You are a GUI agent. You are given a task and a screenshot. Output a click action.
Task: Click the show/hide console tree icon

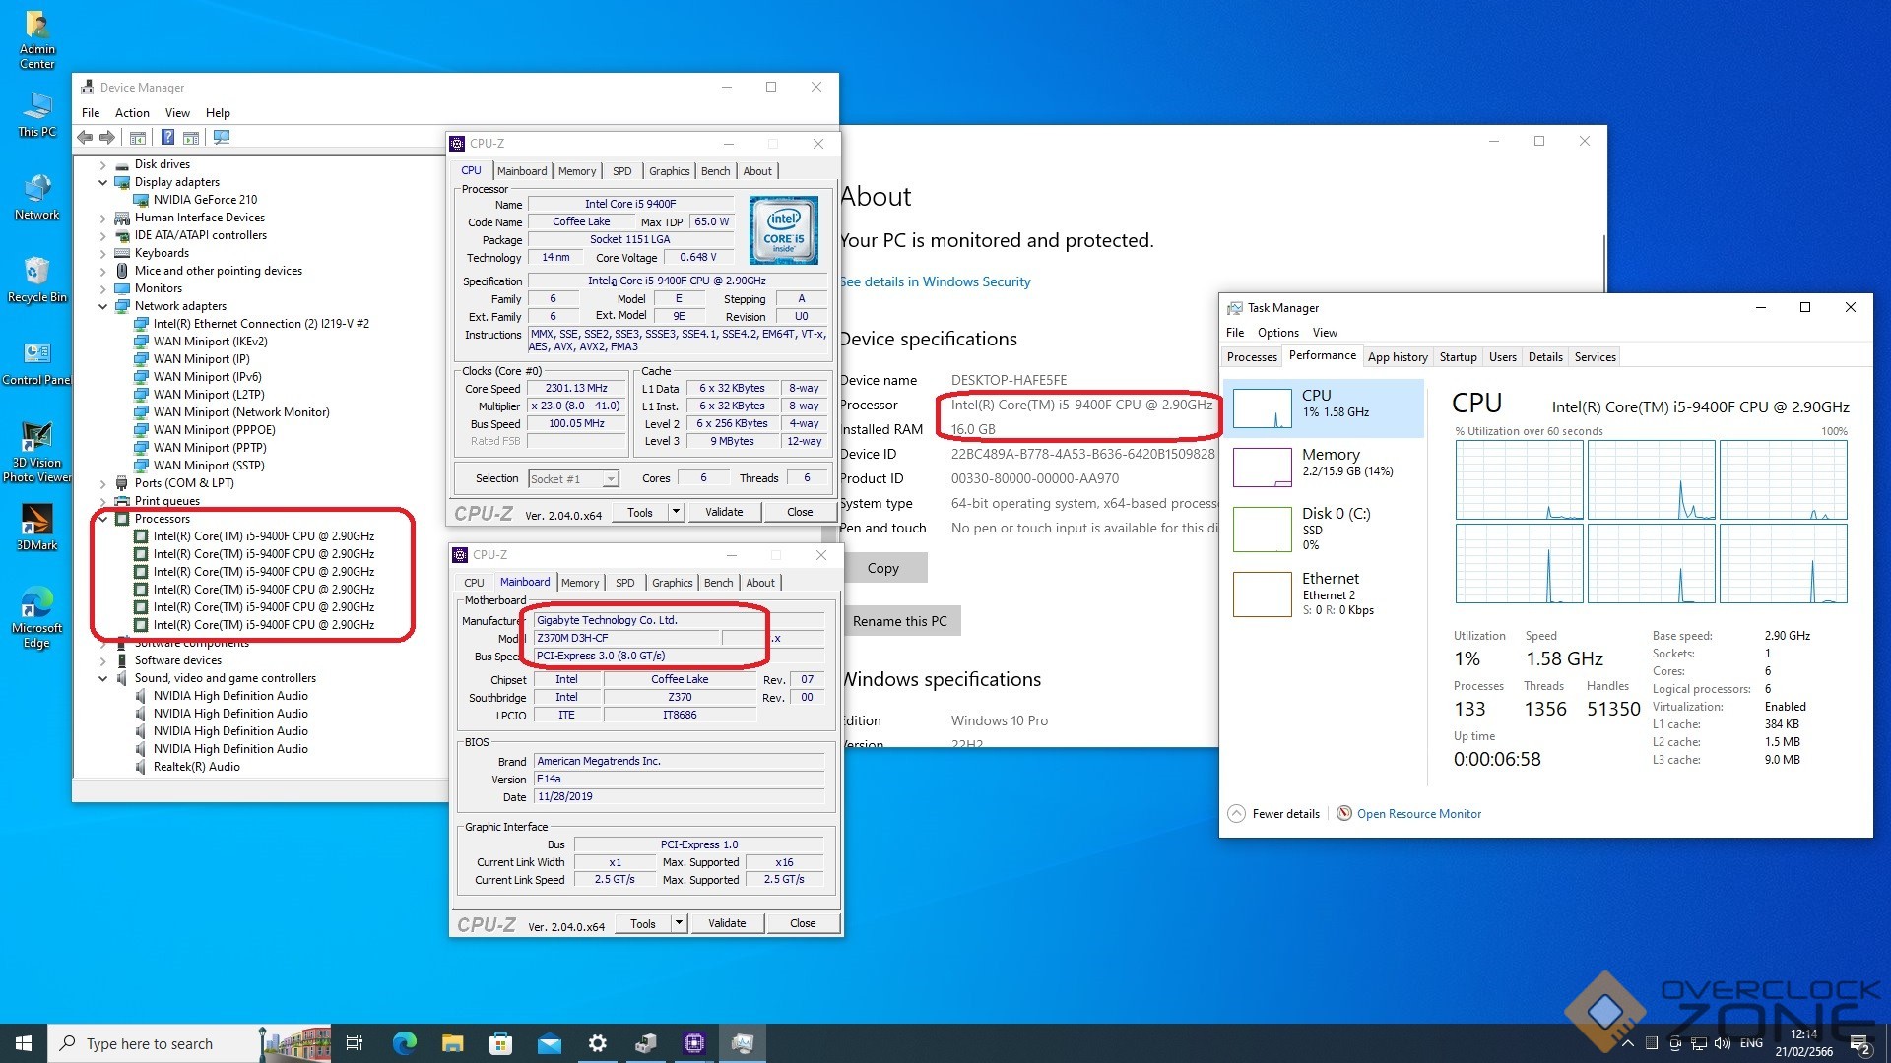138,138
